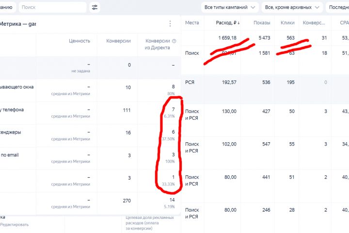Sort by the Показы column header
The width and height of the screenshot is (349, 233).
[262, 23]
